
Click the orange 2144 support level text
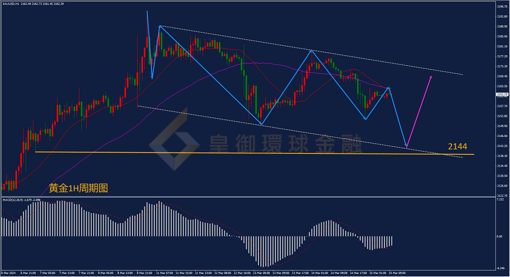[457, 147]
